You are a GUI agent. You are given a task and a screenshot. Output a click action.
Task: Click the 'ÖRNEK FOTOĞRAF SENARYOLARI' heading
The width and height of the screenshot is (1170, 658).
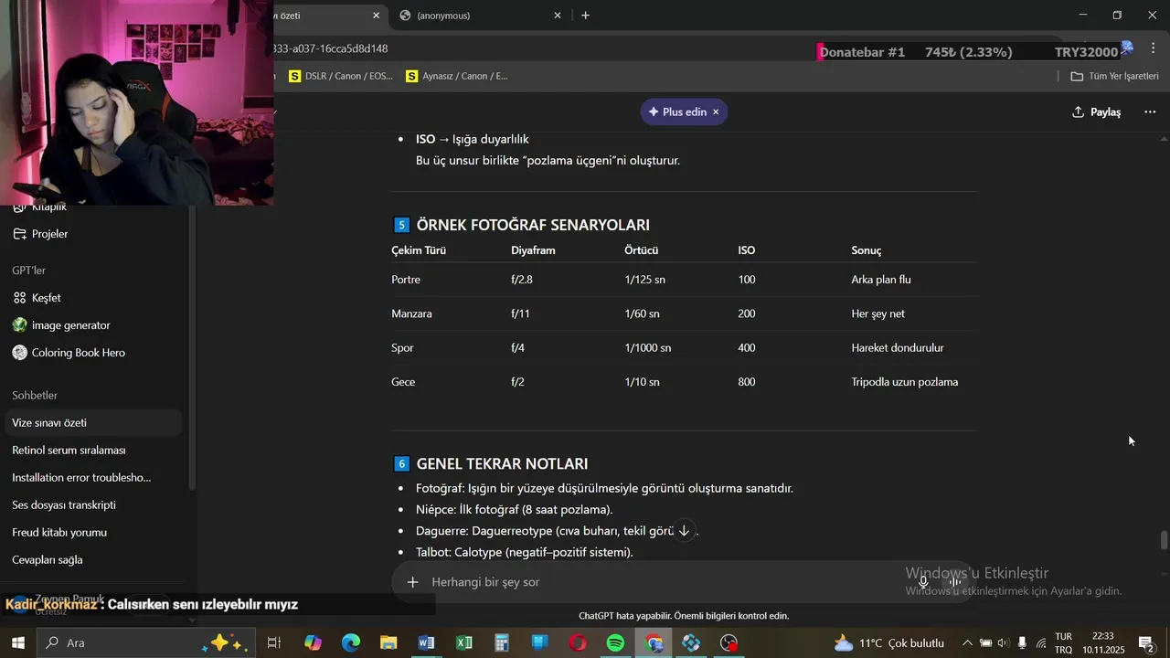pyautogui.click(x=533, y=225)
